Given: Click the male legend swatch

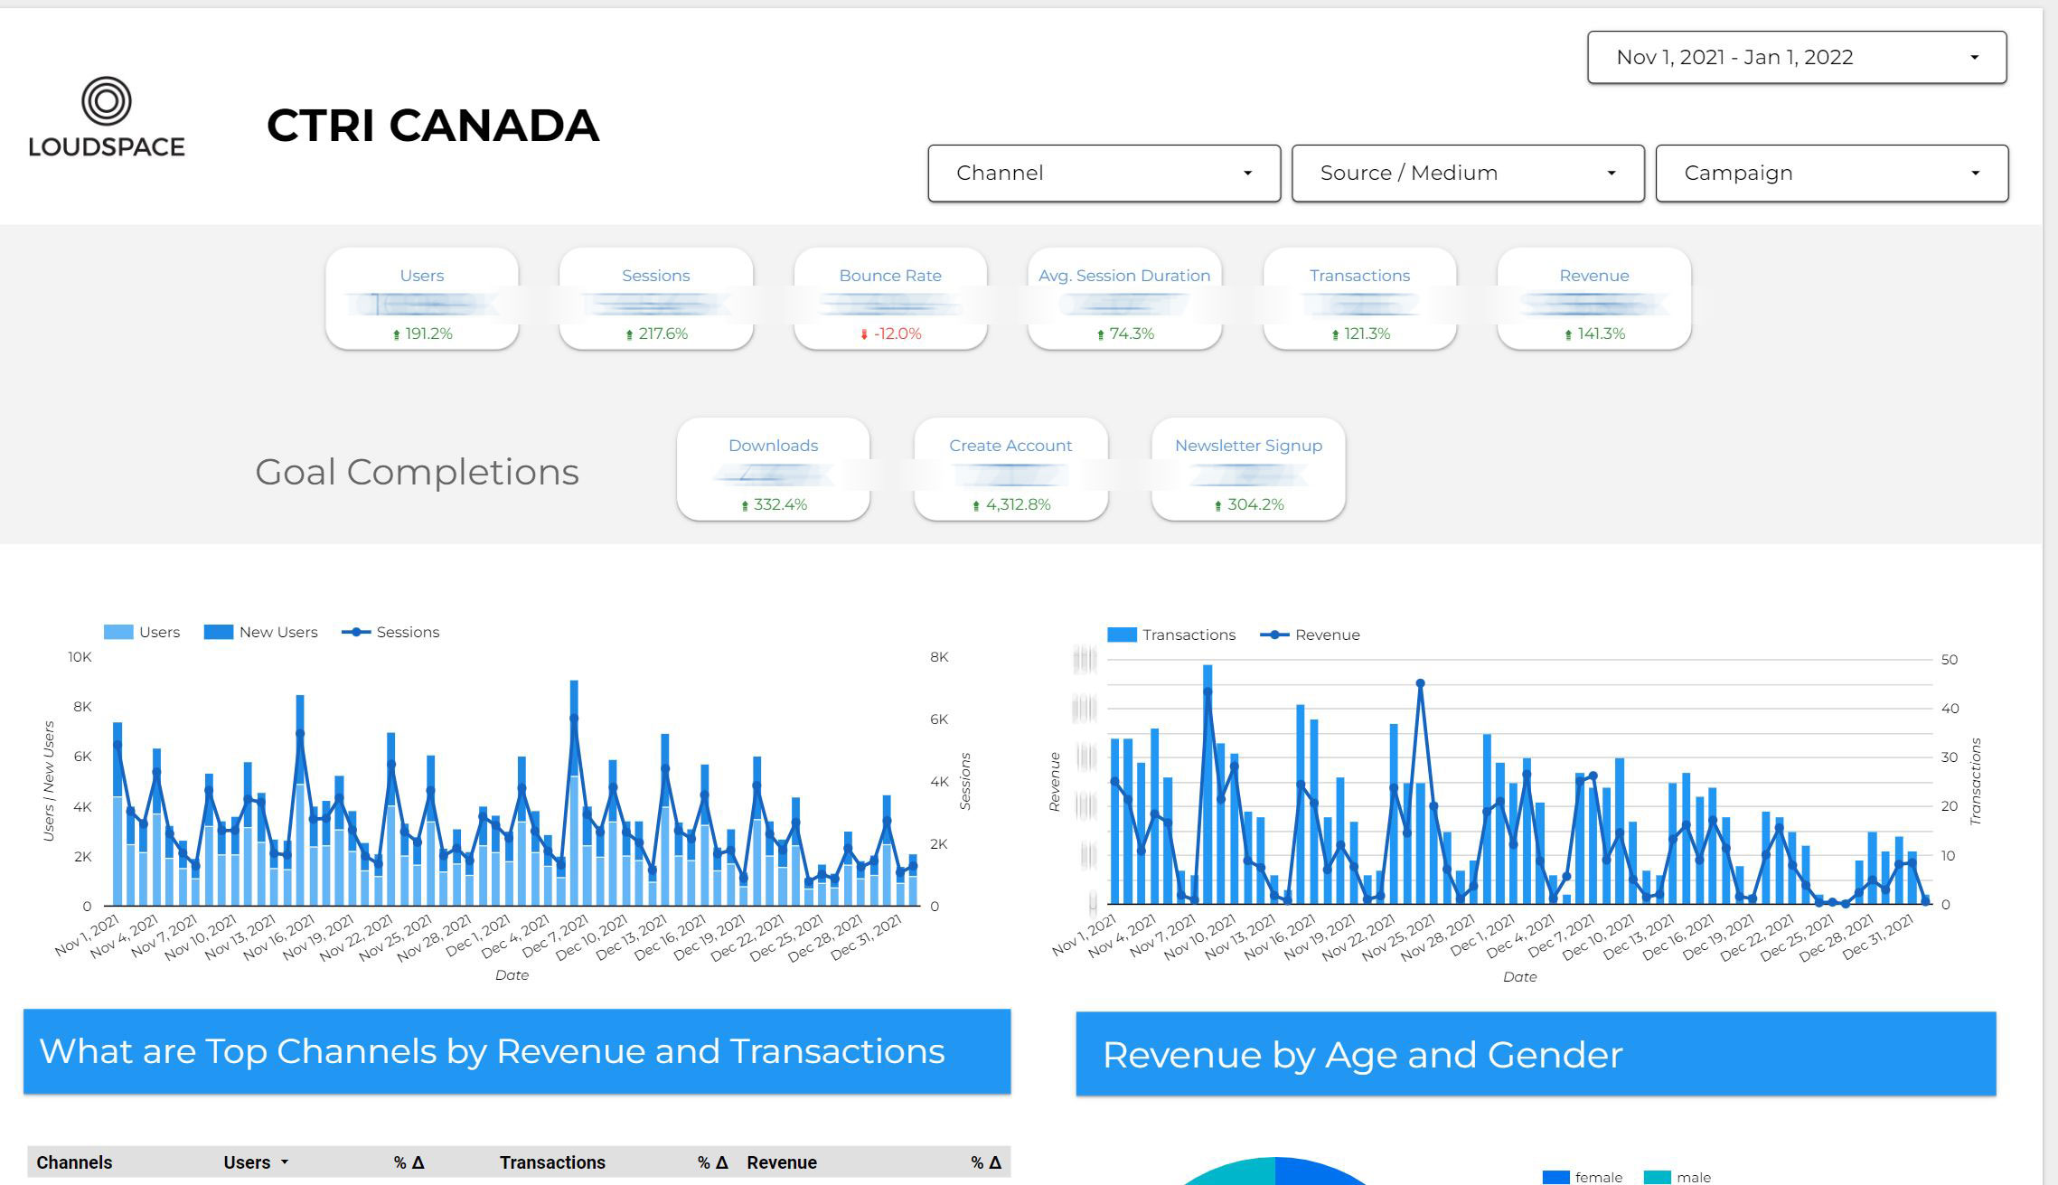Looking at the screenshot, I should [x=1657, y=1177].
